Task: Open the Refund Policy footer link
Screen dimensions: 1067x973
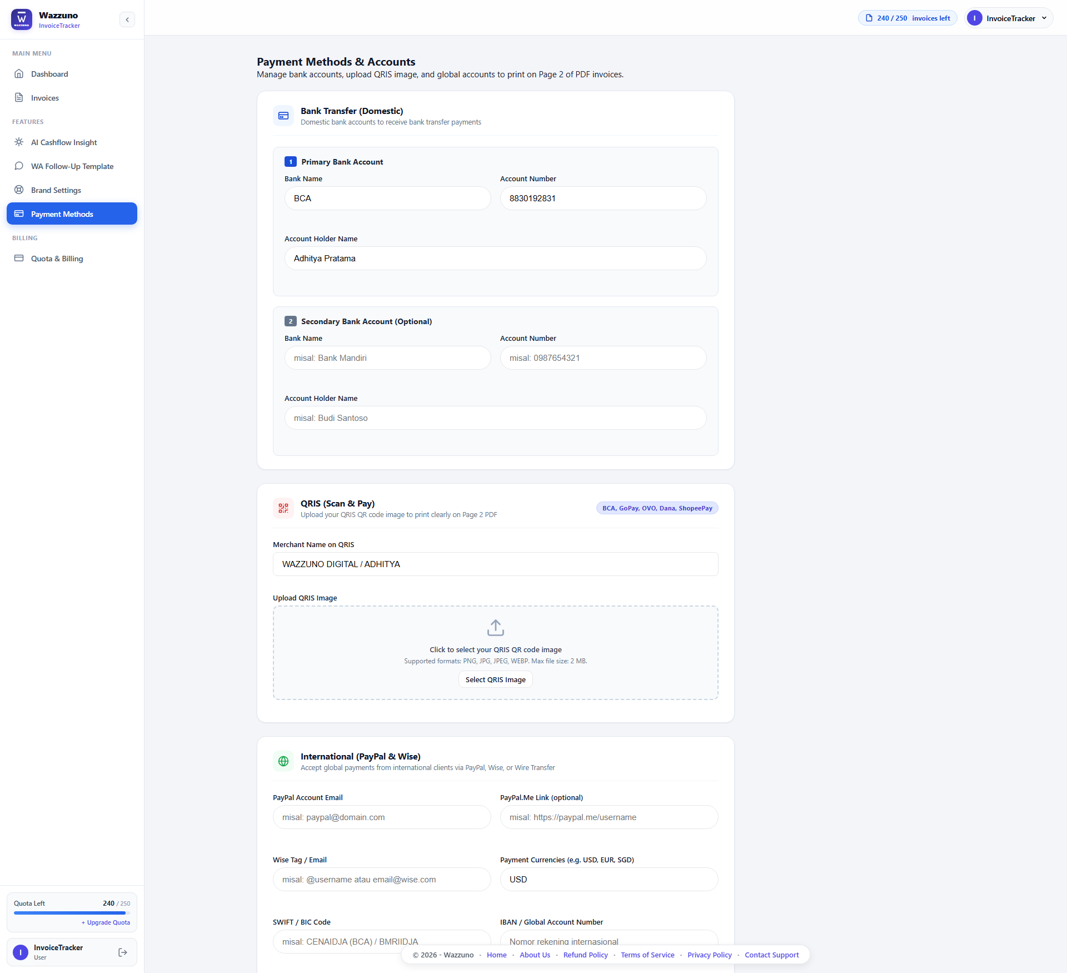Action: point(585,955)
